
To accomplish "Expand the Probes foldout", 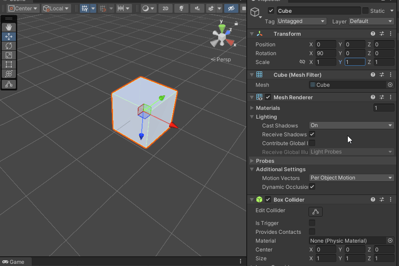I will click(x=252, y=161).
